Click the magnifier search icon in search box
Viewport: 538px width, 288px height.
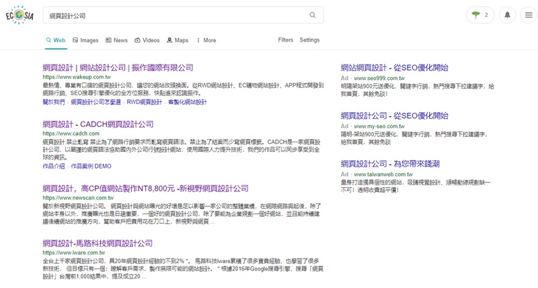[313, 15]
